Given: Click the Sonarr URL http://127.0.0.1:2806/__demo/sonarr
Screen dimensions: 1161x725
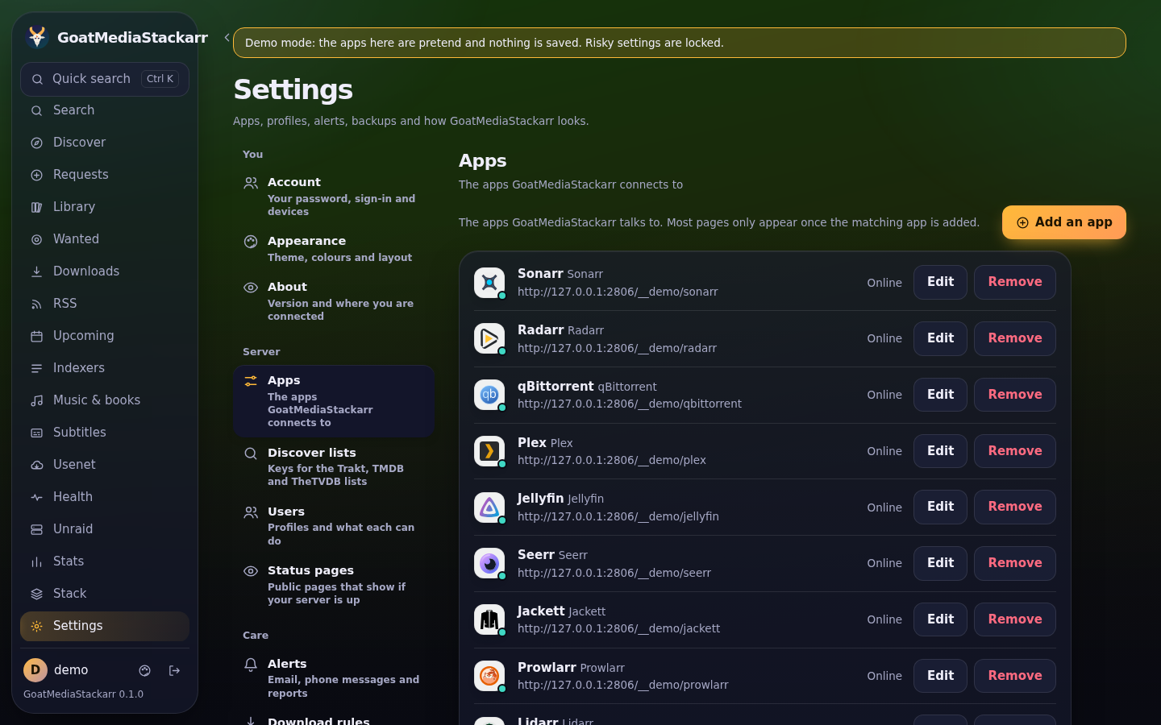Looking at the screenshot, I should 618,292.
